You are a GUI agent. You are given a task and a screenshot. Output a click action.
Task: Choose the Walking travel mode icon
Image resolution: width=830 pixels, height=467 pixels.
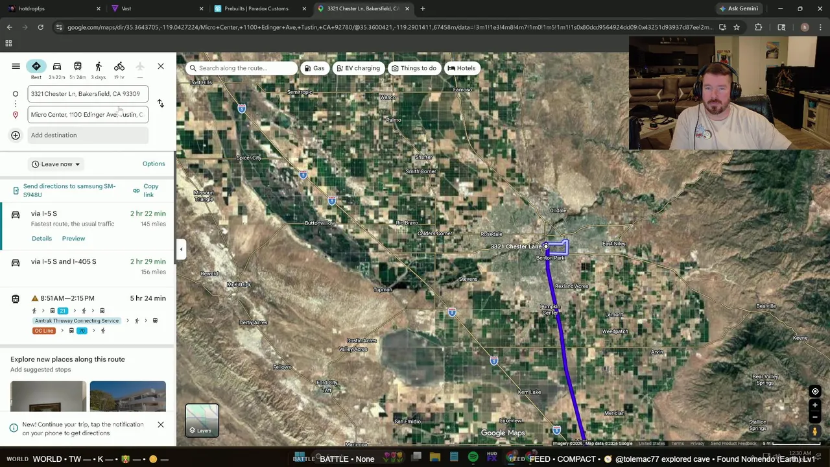click(x=99, y=66)
